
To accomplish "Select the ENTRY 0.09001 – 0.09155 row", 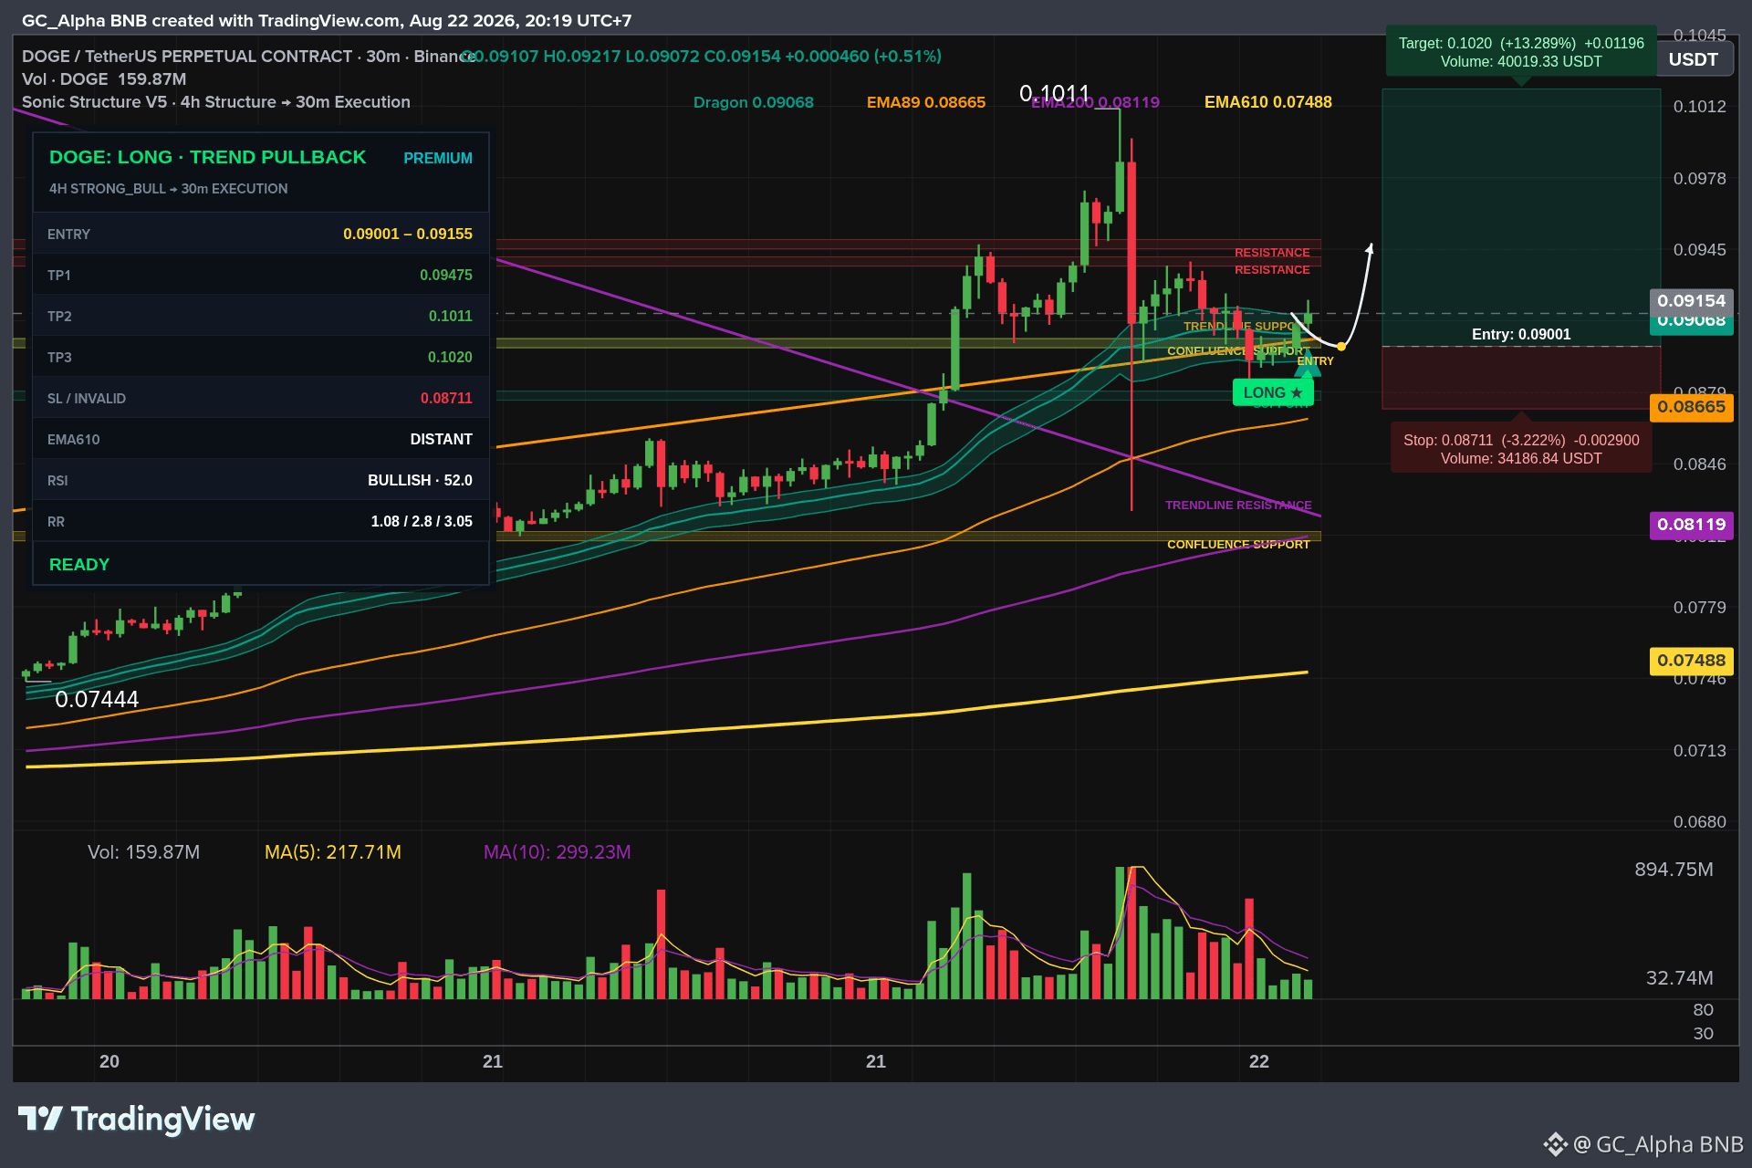I will click(260, 234).
